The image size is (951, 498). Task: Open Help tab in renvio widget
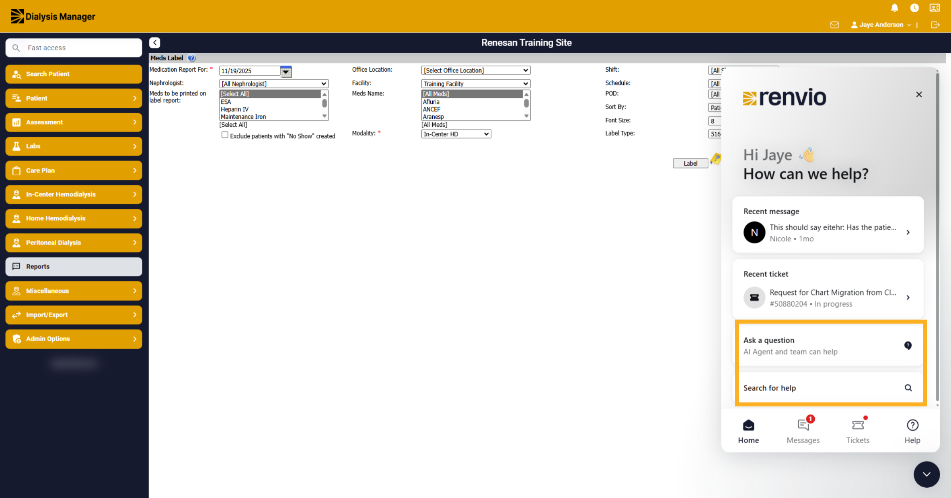pyautogui.click(x=913, y=431)
